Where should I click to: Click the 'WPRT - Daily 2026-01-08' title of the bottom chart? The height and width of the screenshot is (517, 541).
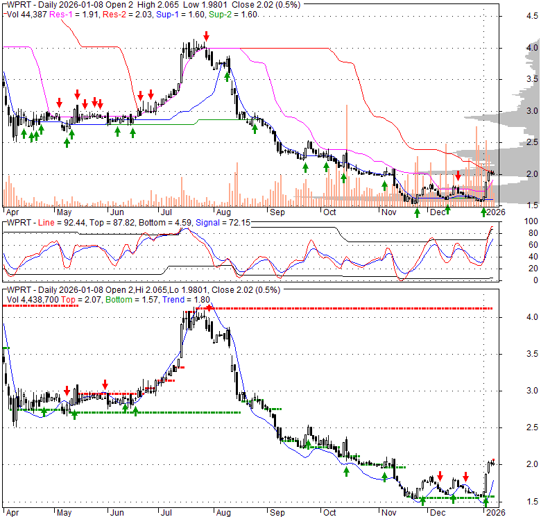coord(55,290)
